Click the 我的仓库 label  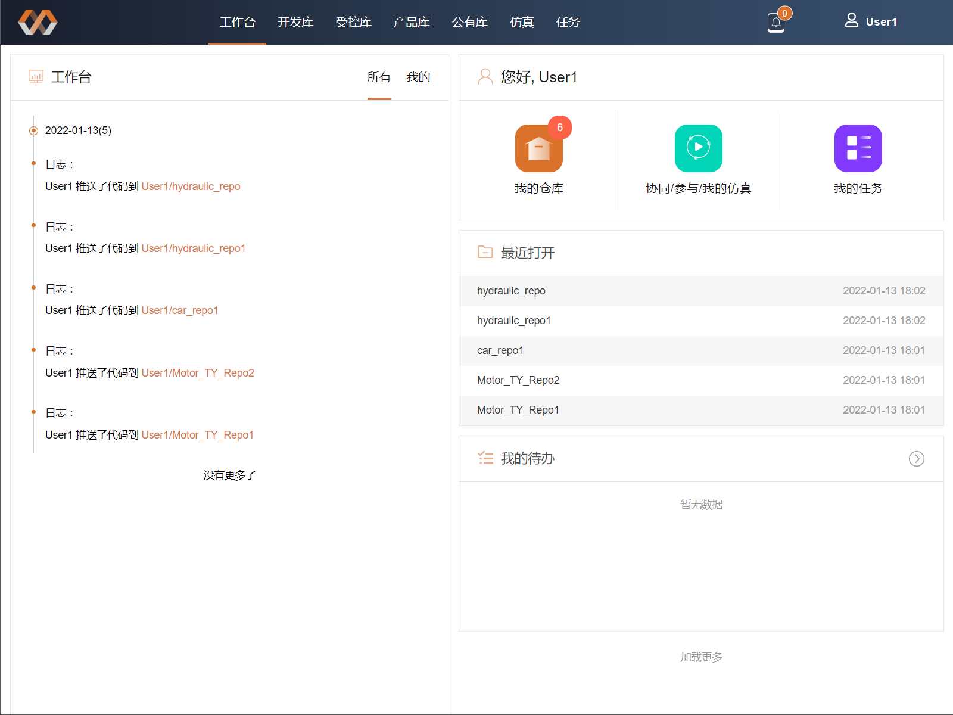tap(538, 188)
